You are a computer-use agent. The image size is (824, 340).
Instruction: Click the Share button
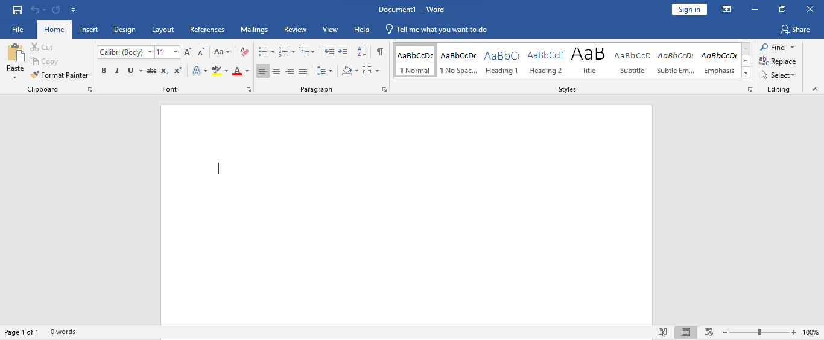coord(795,30)
